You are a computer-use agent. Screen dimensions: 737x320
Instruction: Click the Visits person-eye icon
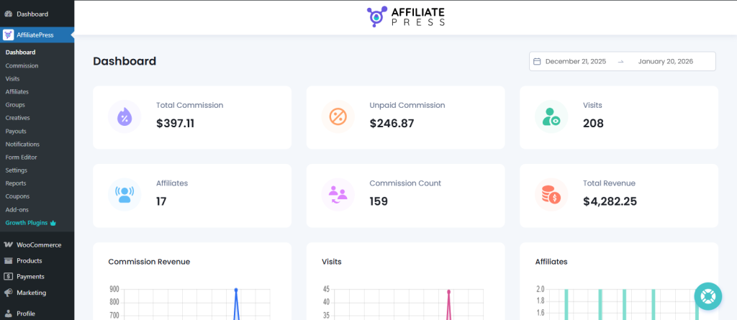551,116
